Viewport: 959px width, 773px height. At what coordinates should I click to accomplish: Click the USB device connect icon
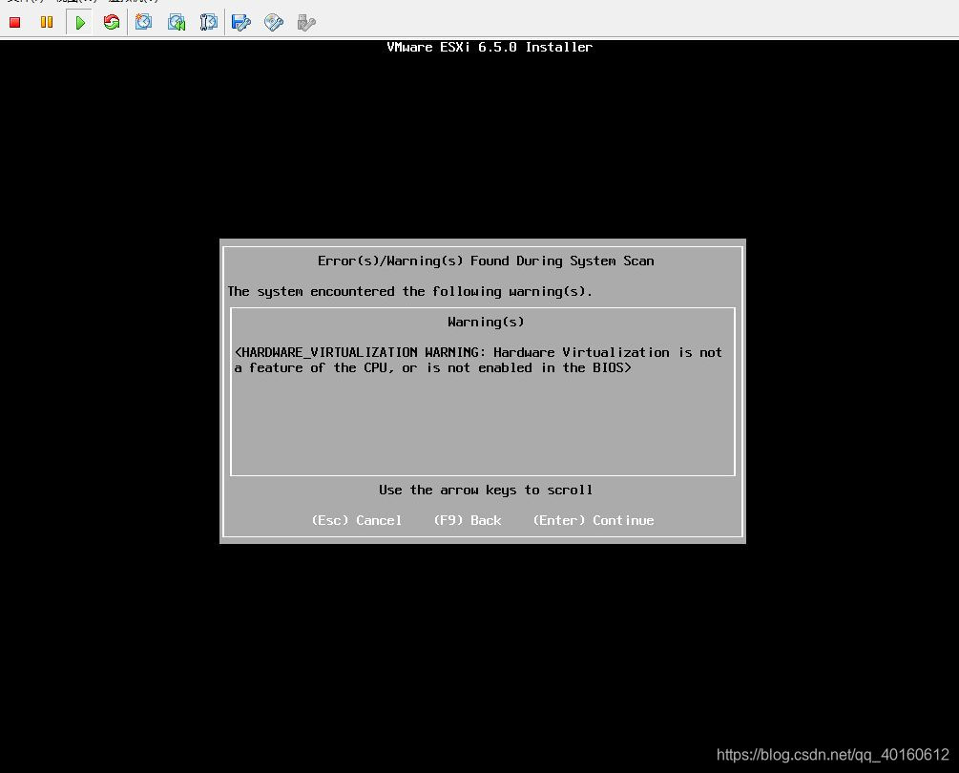(305, 23)
